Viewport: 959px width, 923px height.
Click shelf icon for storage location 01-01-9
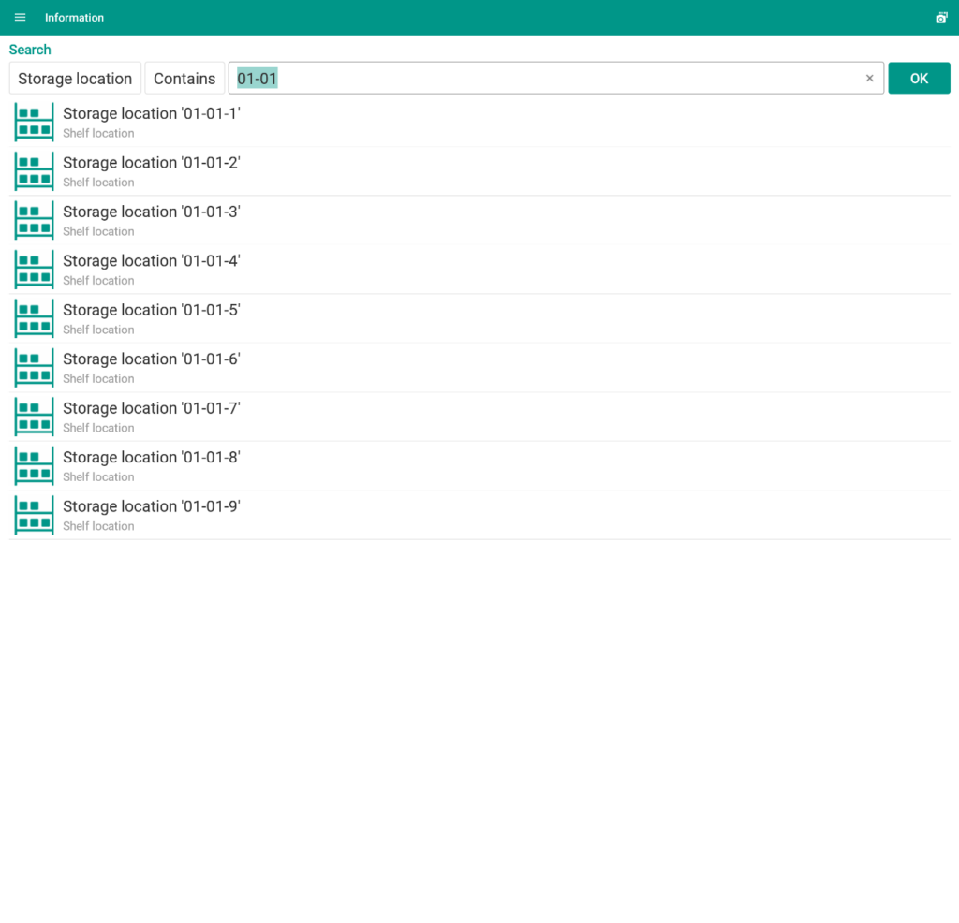tap(35, 516)
